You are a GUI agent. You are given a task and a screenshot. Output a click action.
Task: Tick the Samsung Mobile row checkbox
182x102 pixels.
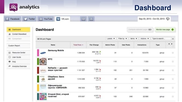tap(173, 53)
